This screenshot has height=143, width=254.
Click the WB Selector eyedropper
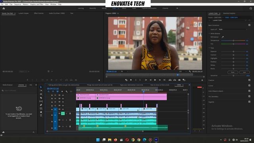223,37
